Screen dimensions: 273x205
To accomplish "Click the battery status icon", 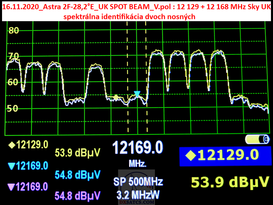I will (257, 139).
